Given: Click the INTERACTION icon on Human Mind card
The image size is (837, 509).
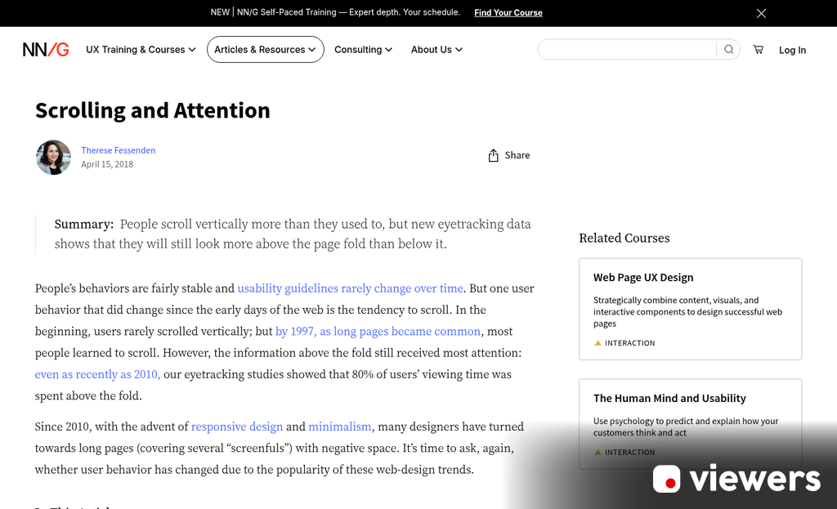Looking at the screenshot, I should (598, 452).
